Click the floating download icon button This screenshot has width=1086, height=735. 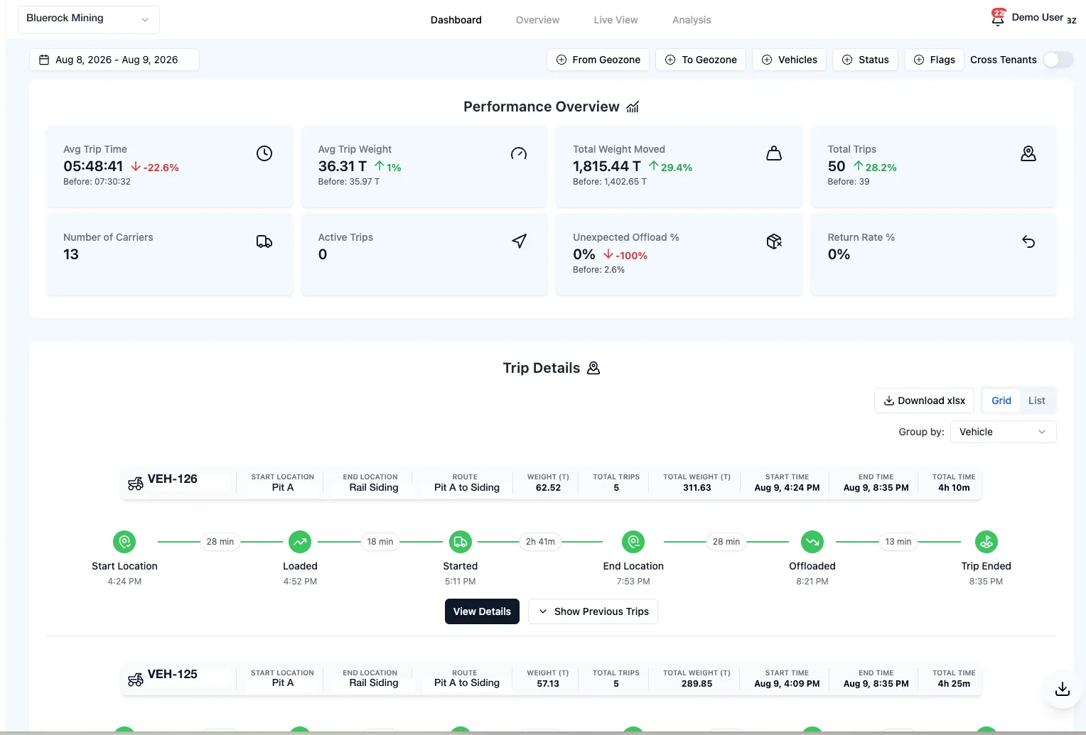(1063, 689)
